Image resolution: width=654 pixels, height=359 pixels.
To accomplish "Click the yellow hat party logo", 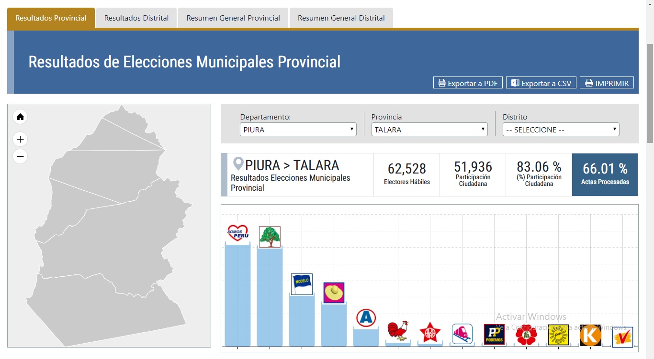I will [334, 293].
